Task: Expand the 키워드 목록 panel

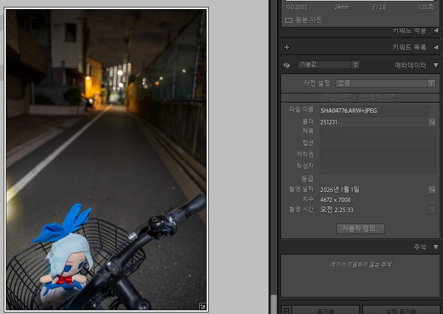Action: coord(436,47)
